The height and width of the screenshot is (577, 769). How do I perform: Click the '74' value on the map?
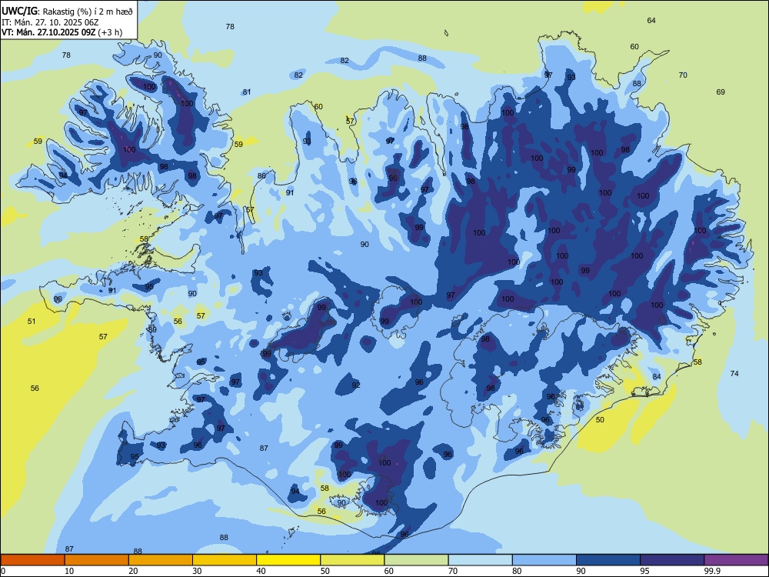click(x=734, y=373)
